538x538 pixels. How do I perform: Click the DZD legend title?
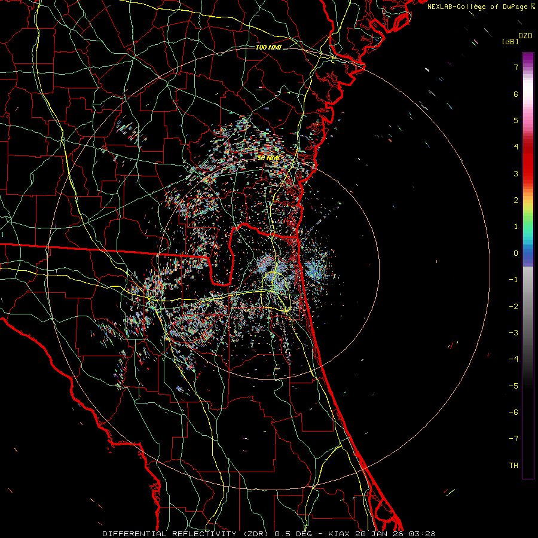tap(525, 36)
